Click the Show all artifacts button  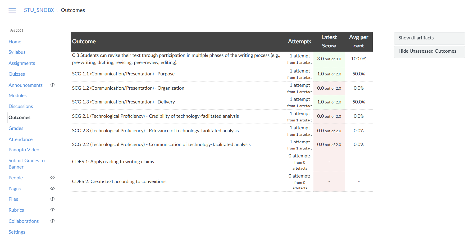[429, 38]
